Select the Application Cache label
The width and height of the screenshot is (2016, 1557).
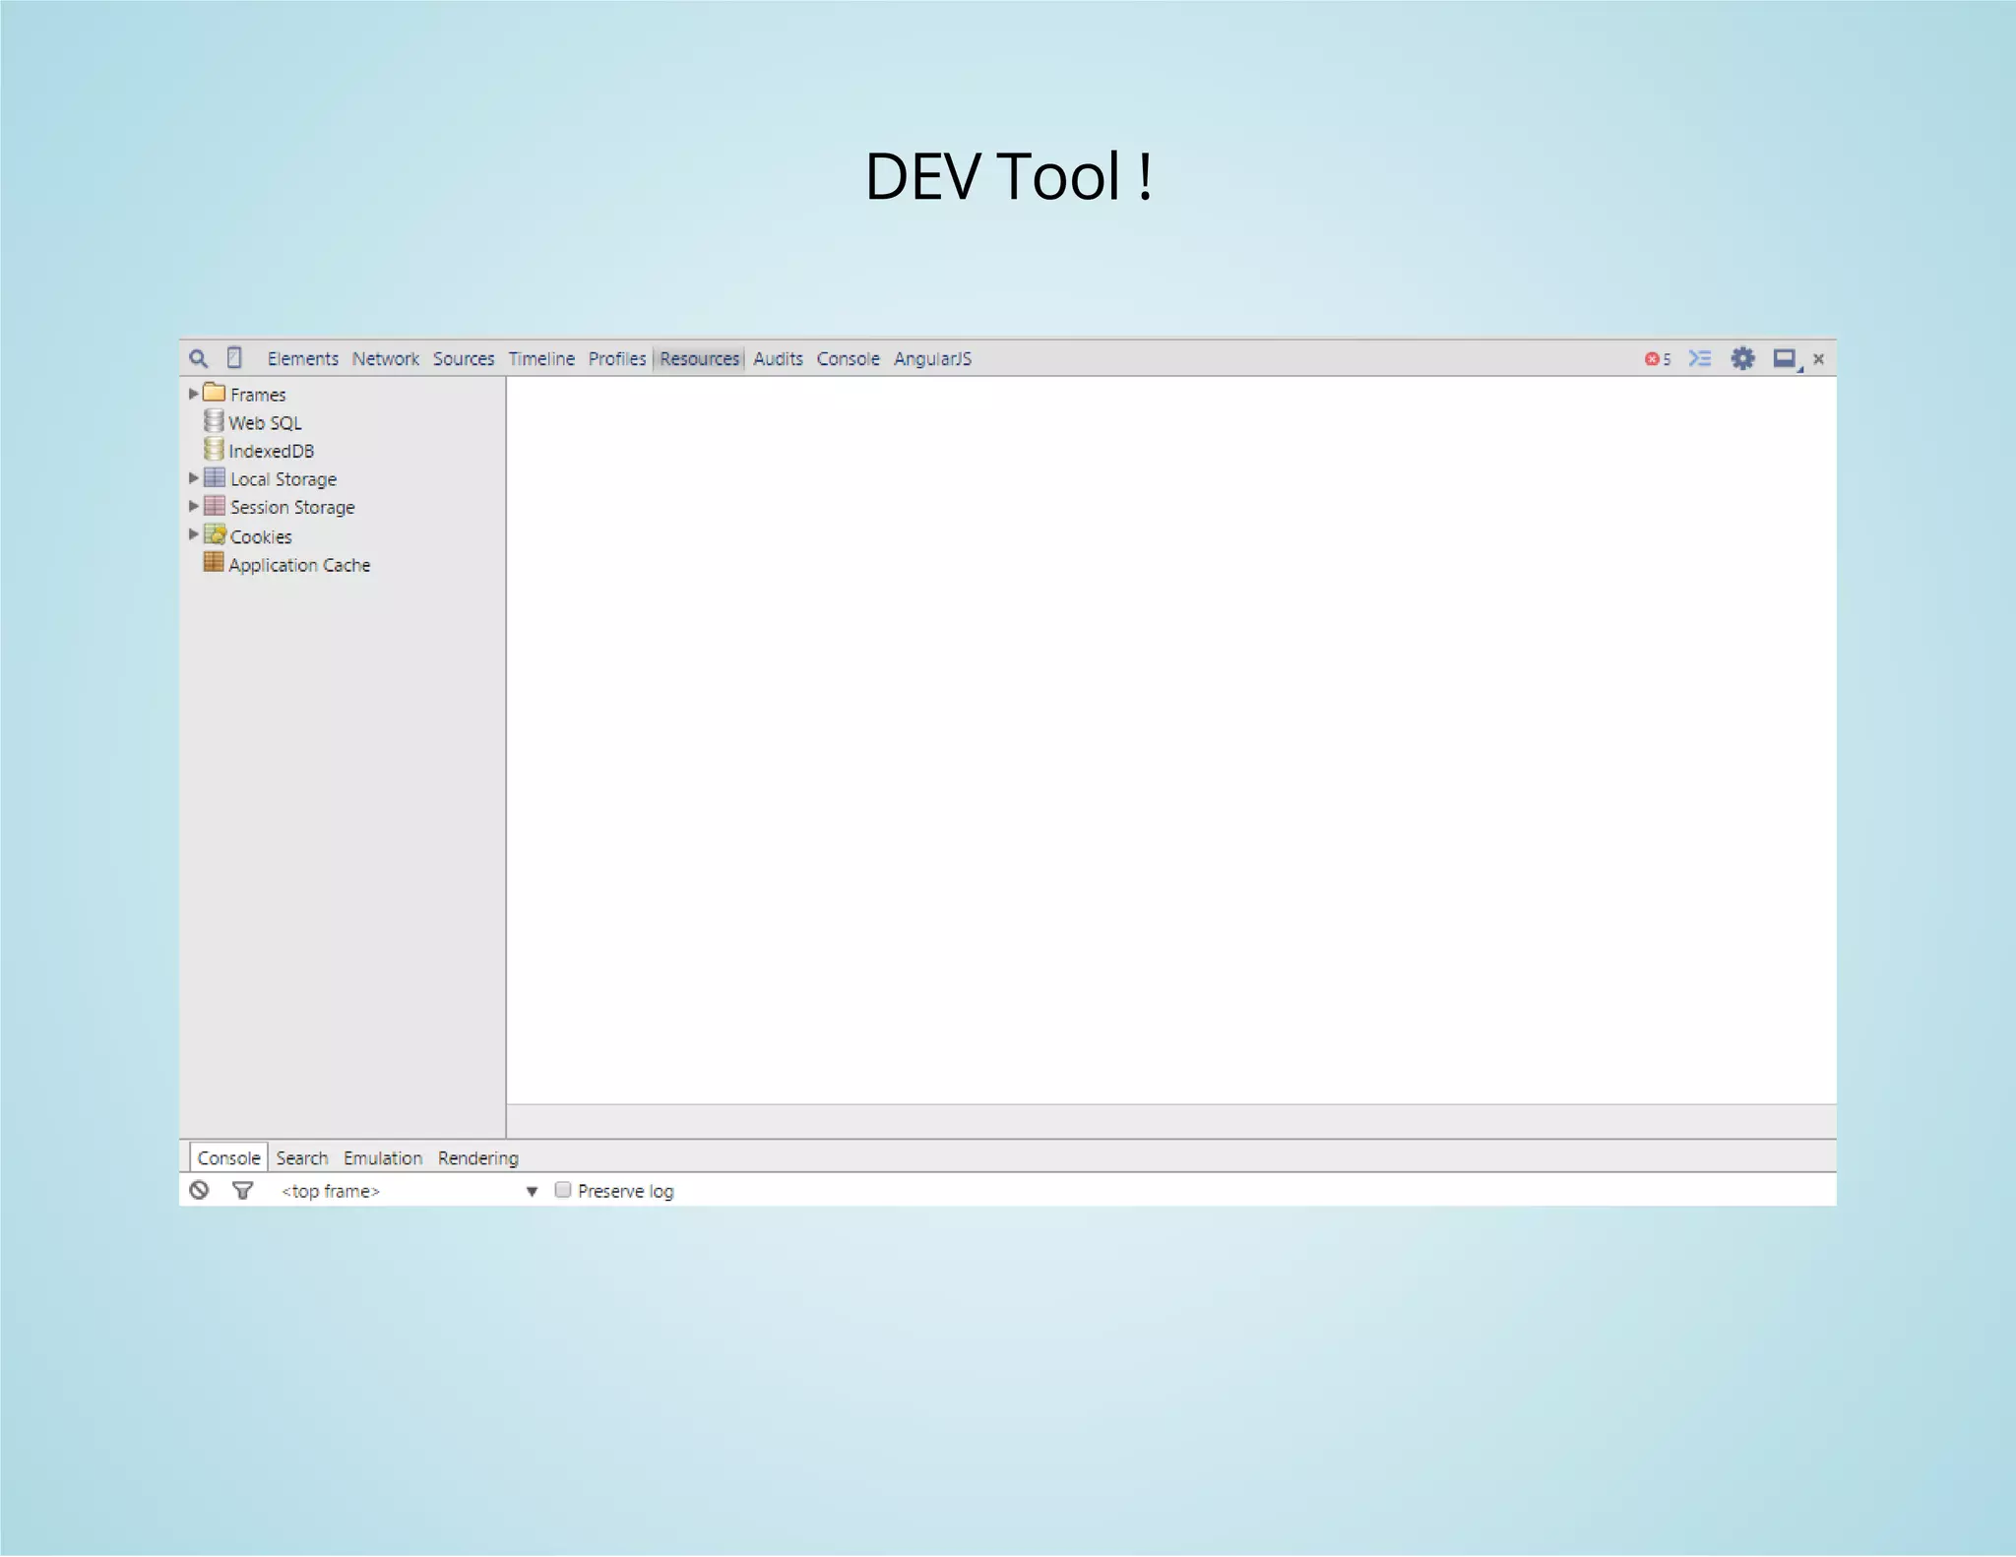pos(299,566)
